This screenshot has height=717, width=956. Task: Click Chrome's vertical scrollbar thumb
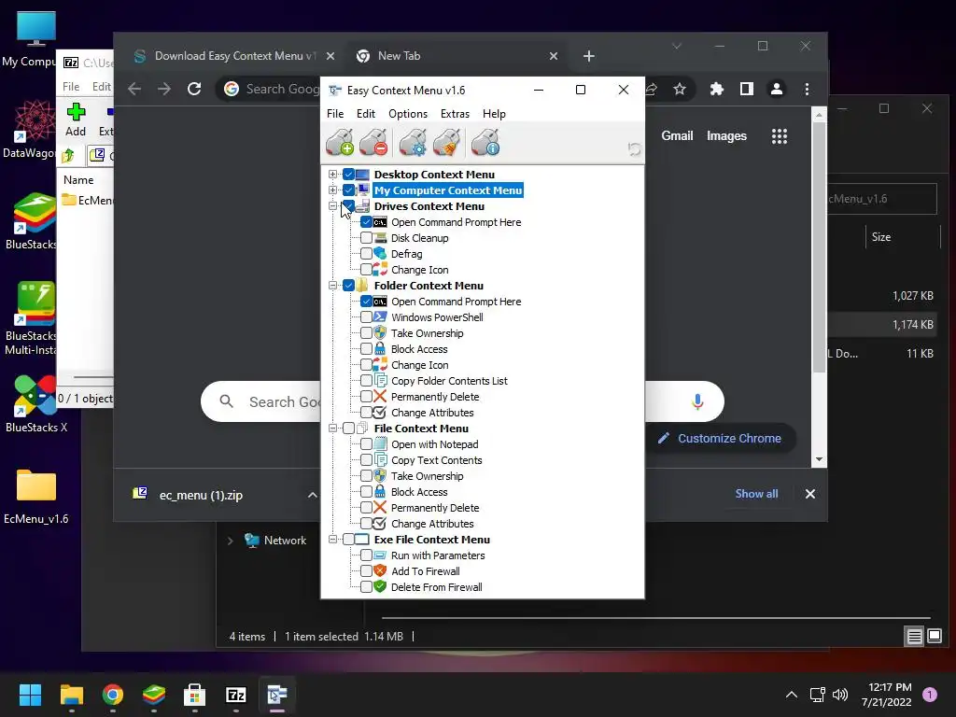coord(819,246)
